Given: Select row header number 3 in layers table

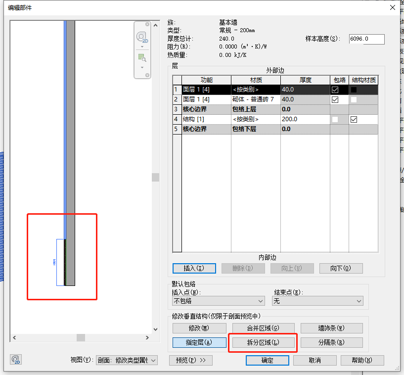Looking at the screenshot, I should 177,109.
